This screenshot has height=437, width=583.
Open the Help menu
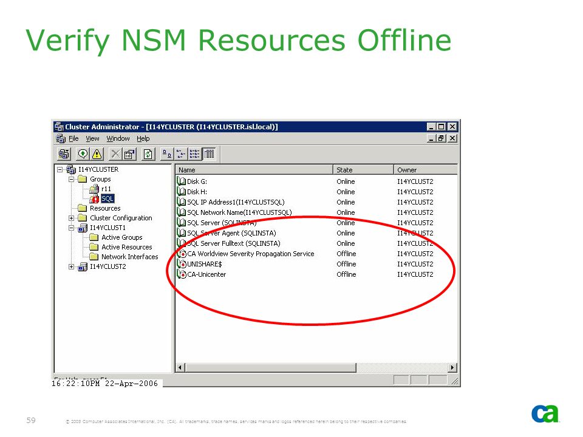[x=143, y=138]
